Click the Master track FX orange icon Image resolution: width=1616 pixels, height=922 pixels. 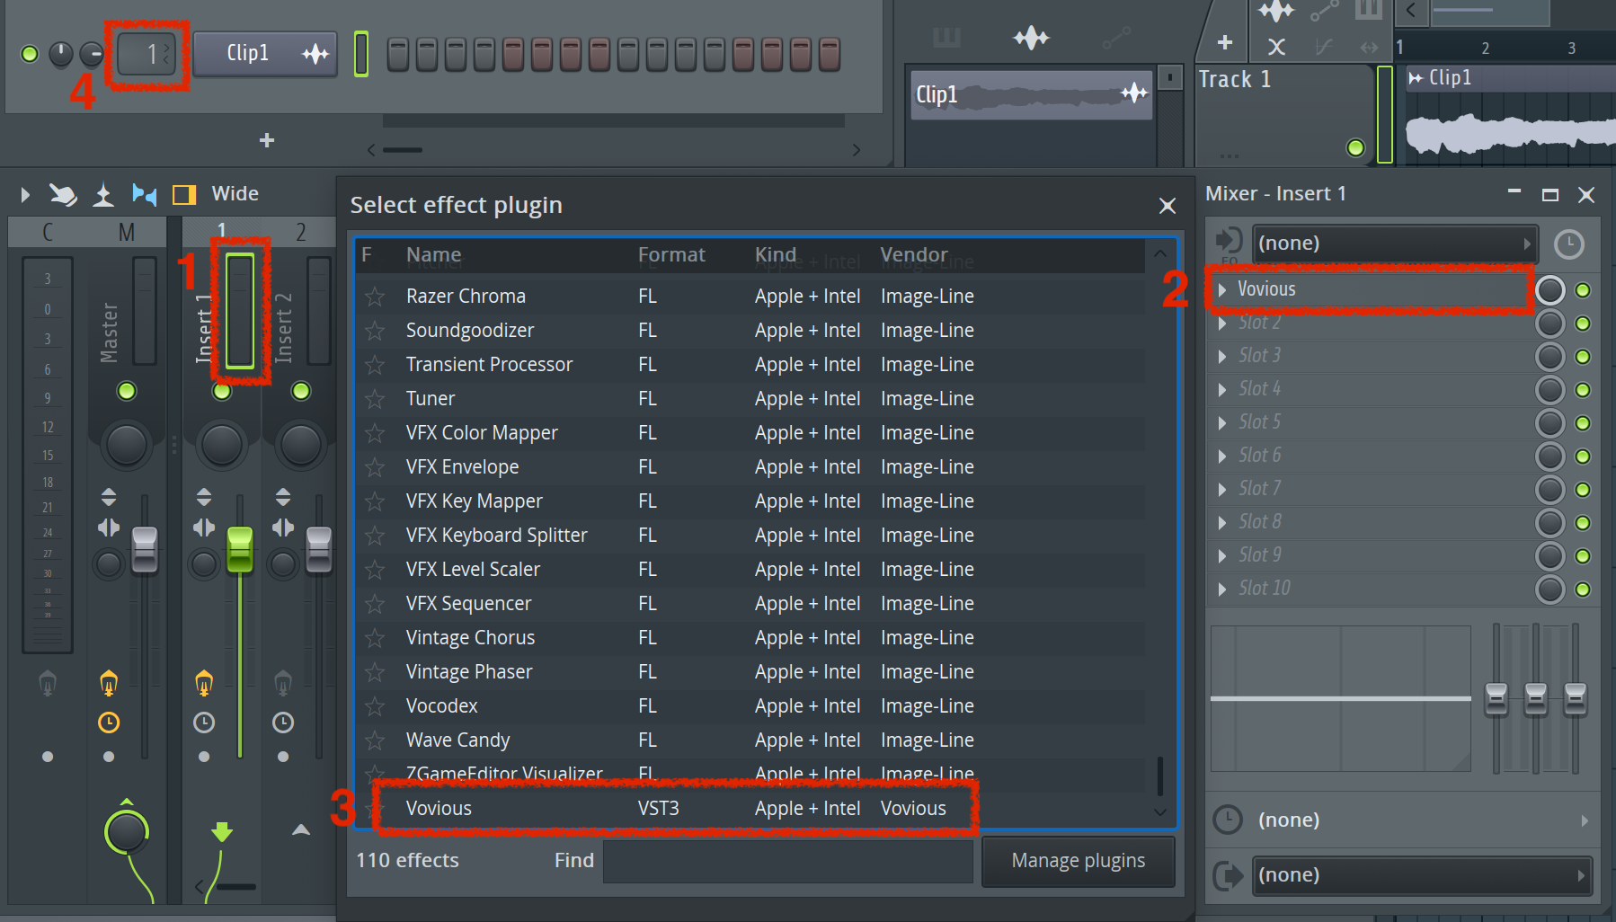click(109, 683)
